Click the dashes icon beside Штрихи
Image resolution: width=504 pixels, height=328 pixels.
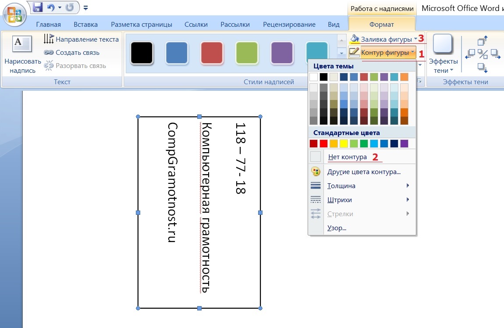pos(316,200)
